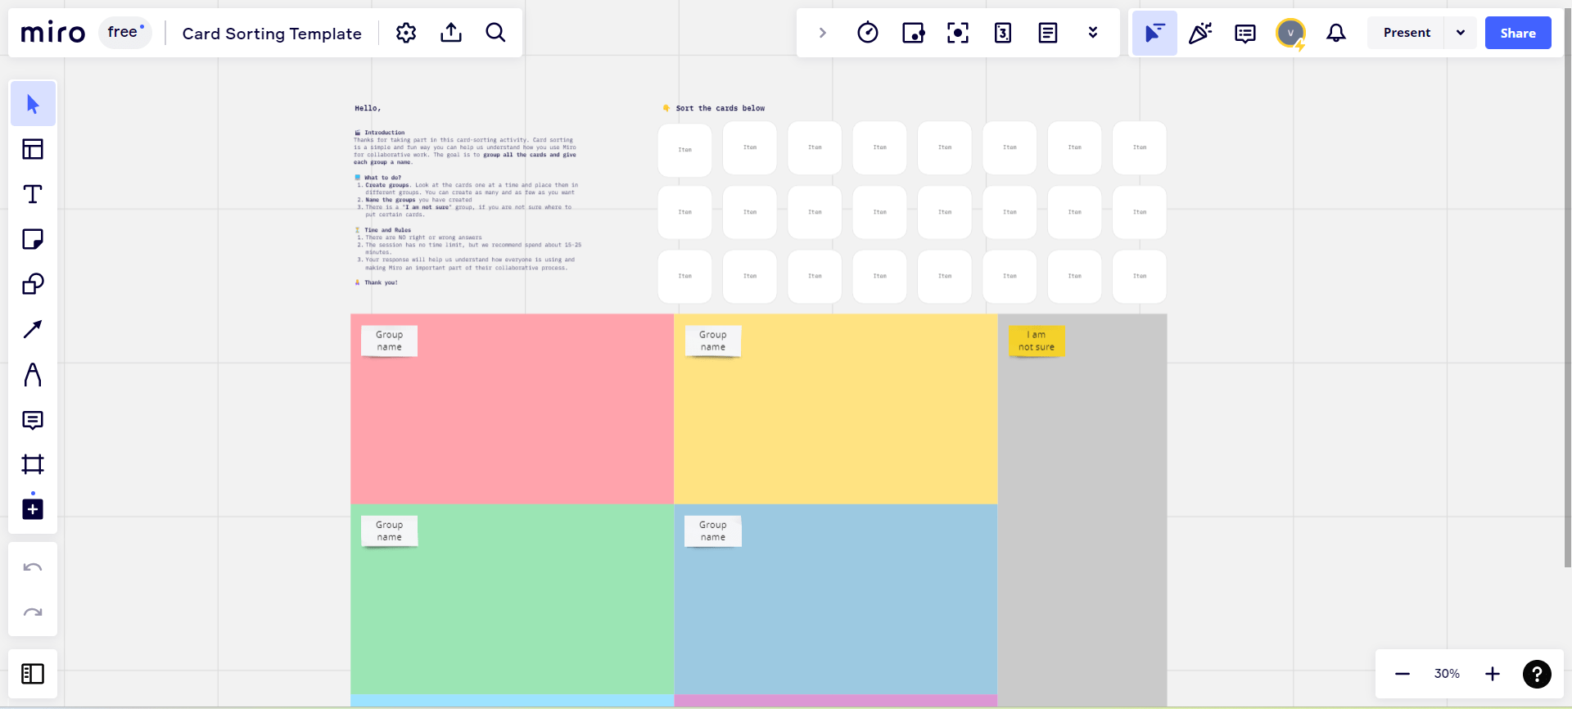
Task: Toggle collaborator cursors icon
Action: (x=1154, y=33)
